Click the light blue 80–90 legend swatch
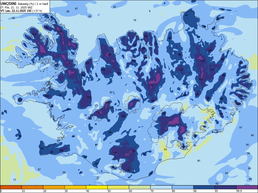258x193 pixels. (x=182, y=187)
